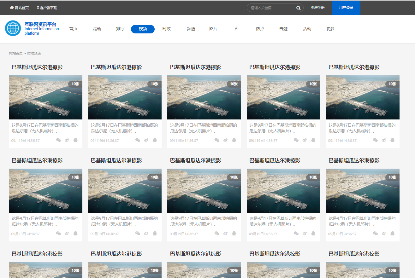This screenshot has width=415, height=278.
Task: Click QQ icon on second-row first card
Action: click(x=75, y=234)
